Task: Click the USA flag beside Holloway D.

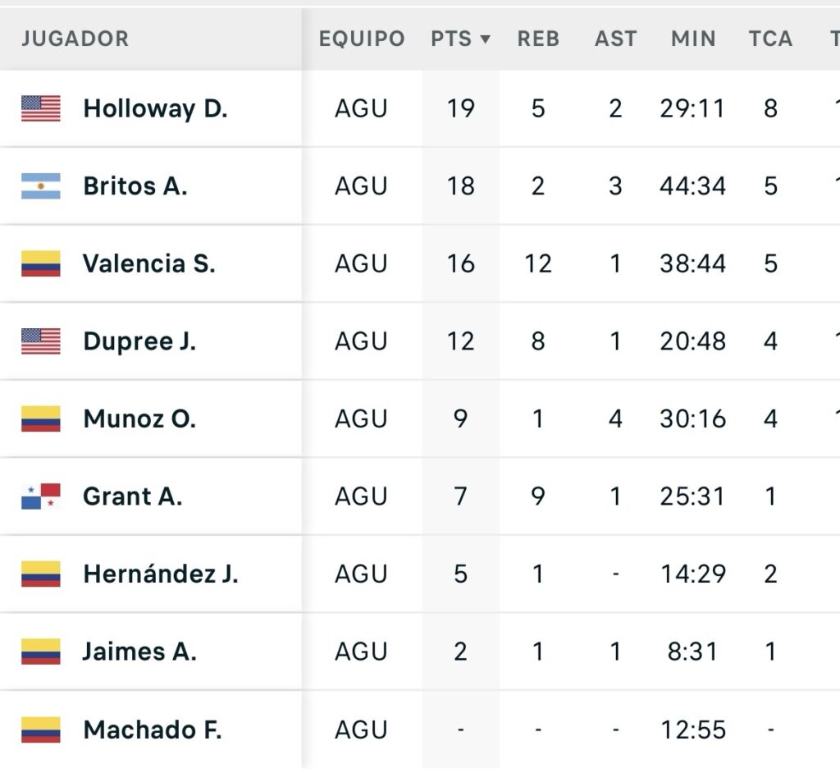Action: click(41, 108)
